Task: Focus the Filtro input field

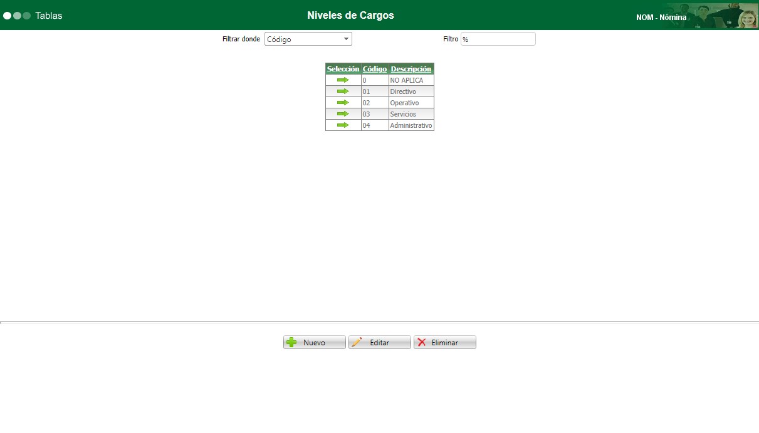Action: [498, 39]
